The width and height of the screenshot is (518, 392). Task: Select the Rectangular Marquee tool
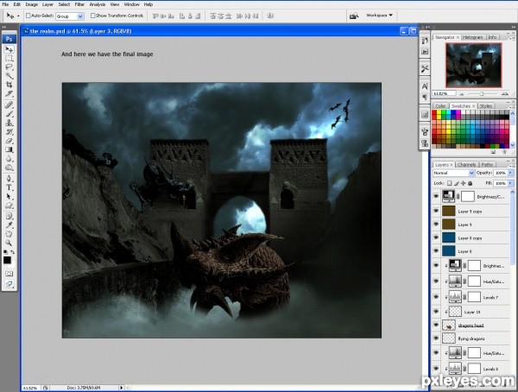[x=9, y=59]
